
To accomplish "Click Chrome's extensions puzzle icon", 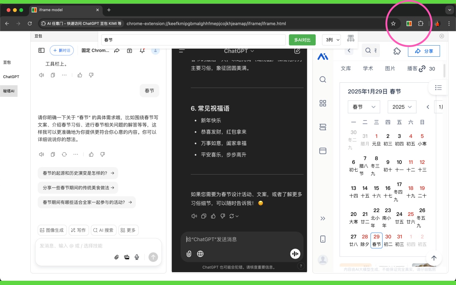I will point(421,24).
